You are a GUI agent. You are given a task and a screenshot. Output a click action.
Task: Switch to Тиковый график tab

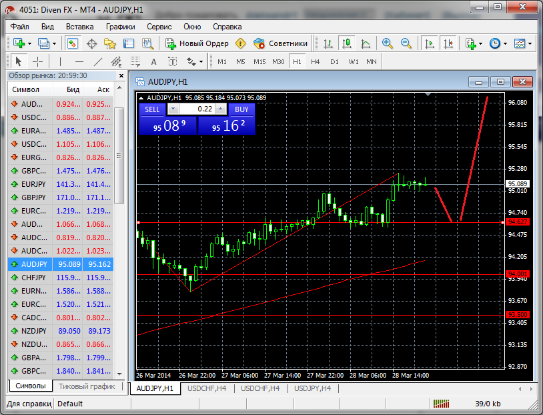[87, 386]
